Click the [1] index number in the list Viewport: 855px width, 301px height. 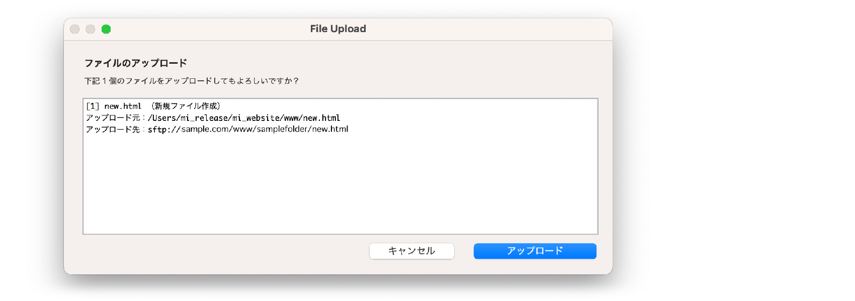tap(93, 106)
